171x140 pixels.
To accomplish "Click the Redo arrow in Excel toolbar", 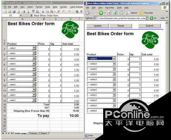I will point(69,12).
